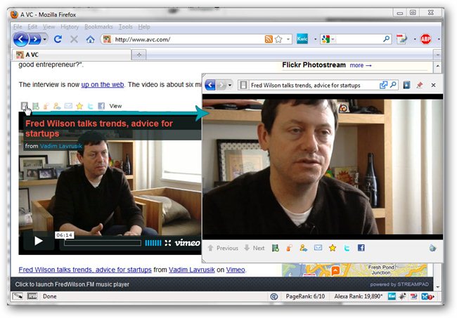Follow the 'up on the web' link
This screenshot has width=457, height=318.
[x=103, y=85]
